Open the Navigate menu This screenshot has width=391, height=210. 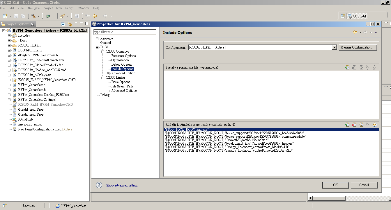34,8
